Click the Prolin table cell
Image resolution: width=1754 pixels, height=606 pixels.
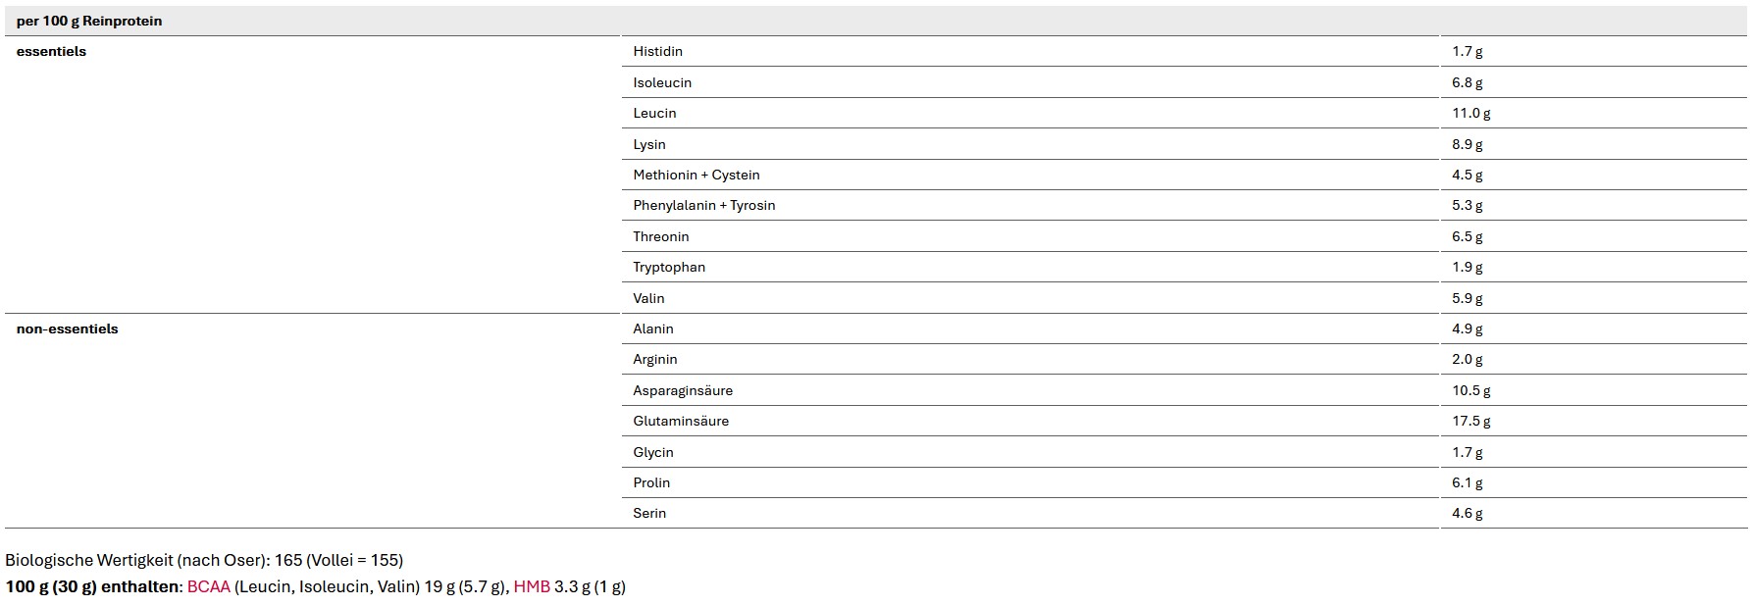tap(651, 482)
